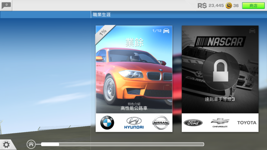267x150 pixels.
Task: Tap the Hyundai logo
Action: click(x=134, y=123)
